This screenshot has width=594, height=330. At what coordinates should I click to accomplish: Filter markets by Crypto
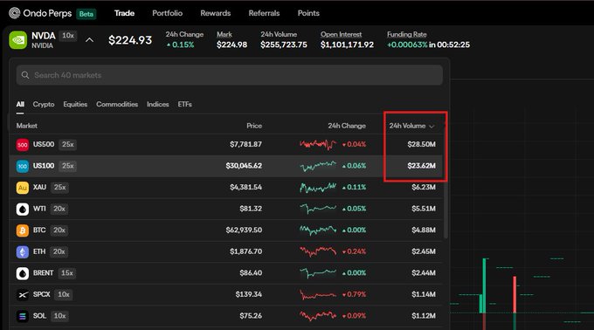[44, 104]
